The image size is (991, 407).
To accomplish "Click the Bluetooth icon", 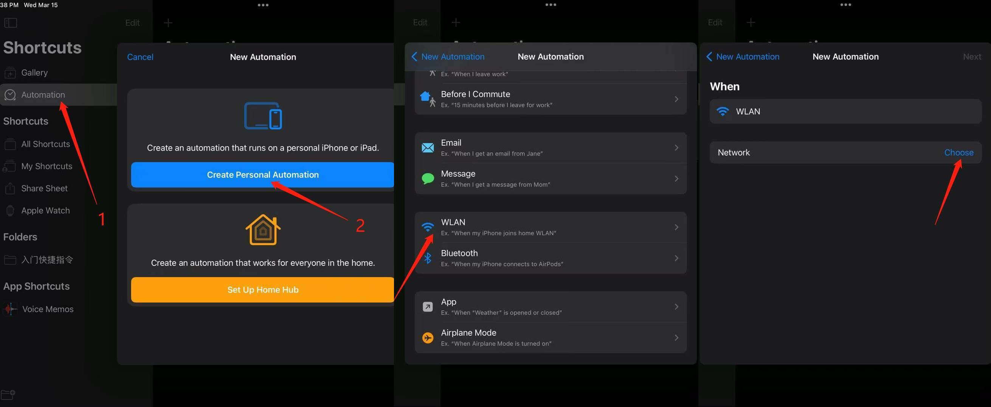I will [428, 258].
